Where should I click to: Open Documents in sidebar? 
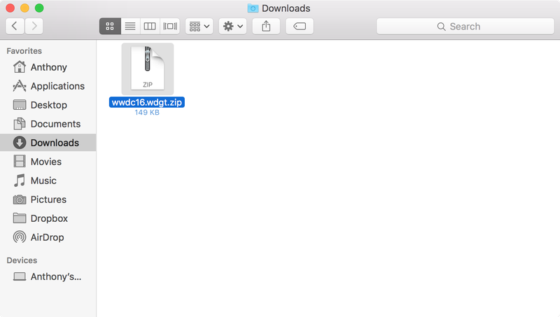click(x=48, y=124)
